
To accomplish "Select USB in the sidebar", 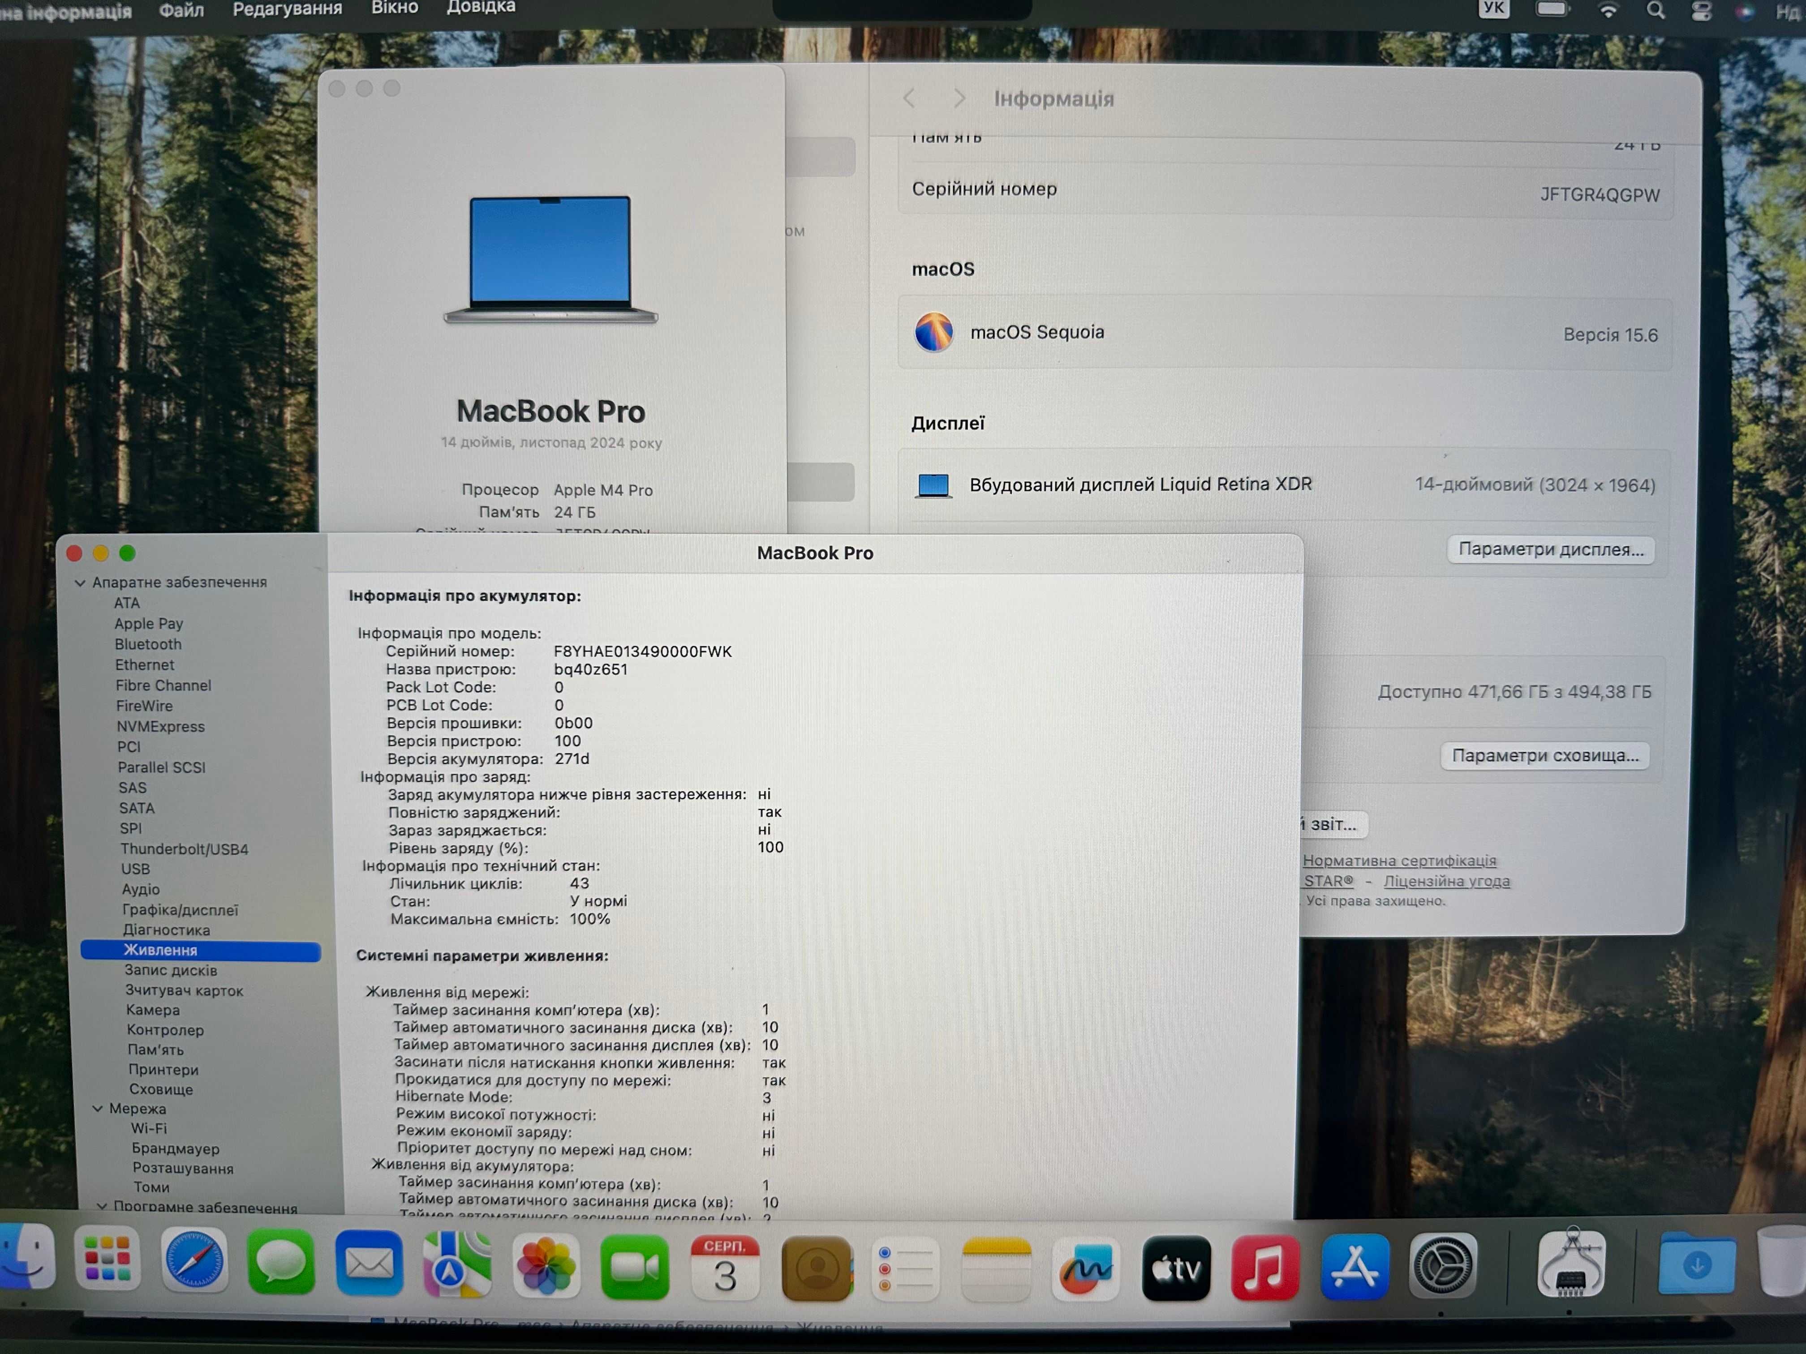I will (136, 869).
